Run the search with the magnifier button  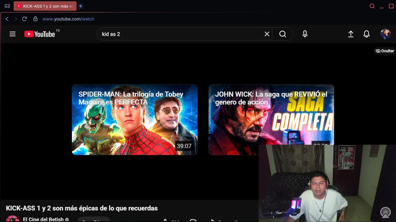(283, 34)
